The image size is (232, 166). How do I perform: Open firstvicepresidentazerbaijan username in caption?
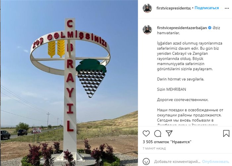(182, 28)
